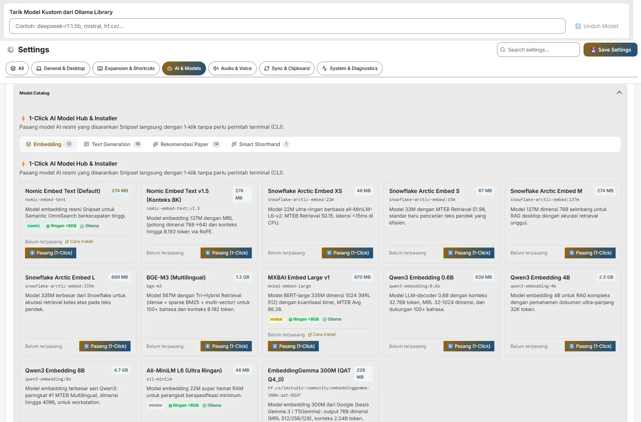Show All settings categories

coord(17,68)
